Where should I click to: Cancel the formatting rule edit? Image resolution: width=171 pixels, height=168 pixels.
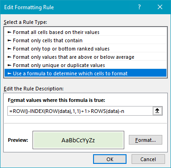148,159
